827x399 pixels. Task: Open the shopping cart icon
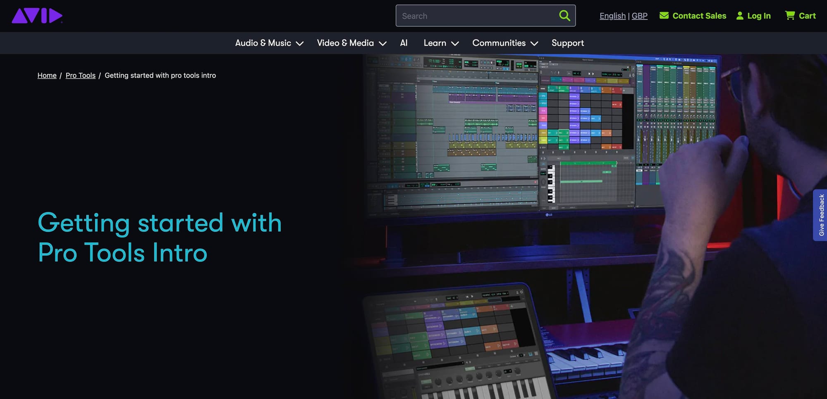790,15
